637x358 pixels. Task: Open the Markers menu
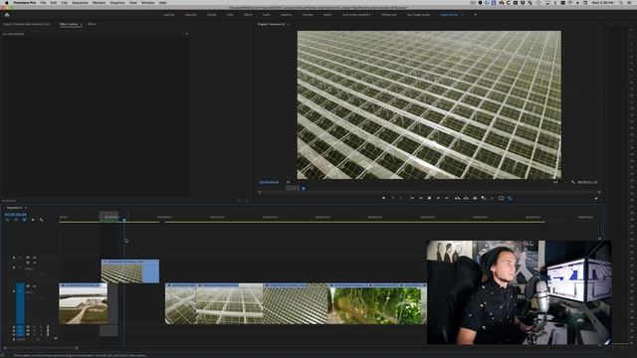pos(99,2)
